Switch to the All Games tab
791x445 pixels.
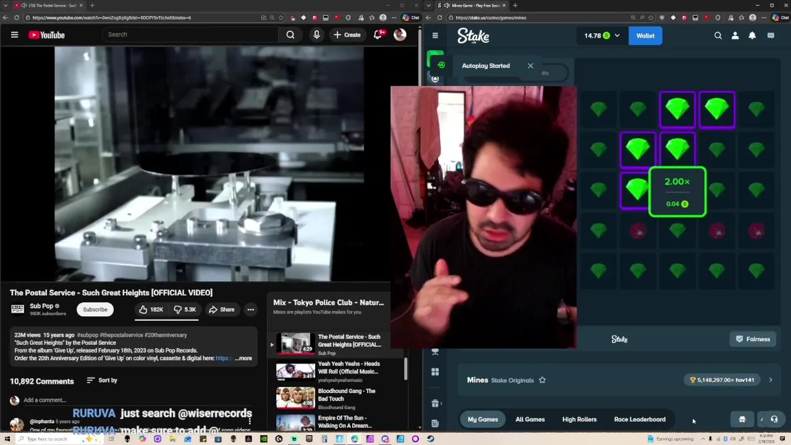coord(530,419)
